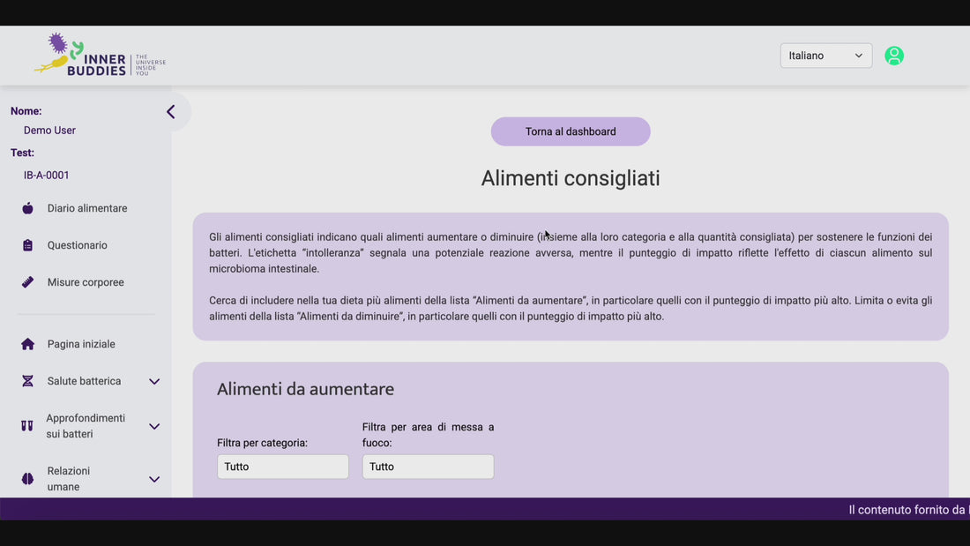Click the IB-A-0001 test ID
This screenshot has width=970, height=546.
[x=47, y=176]
